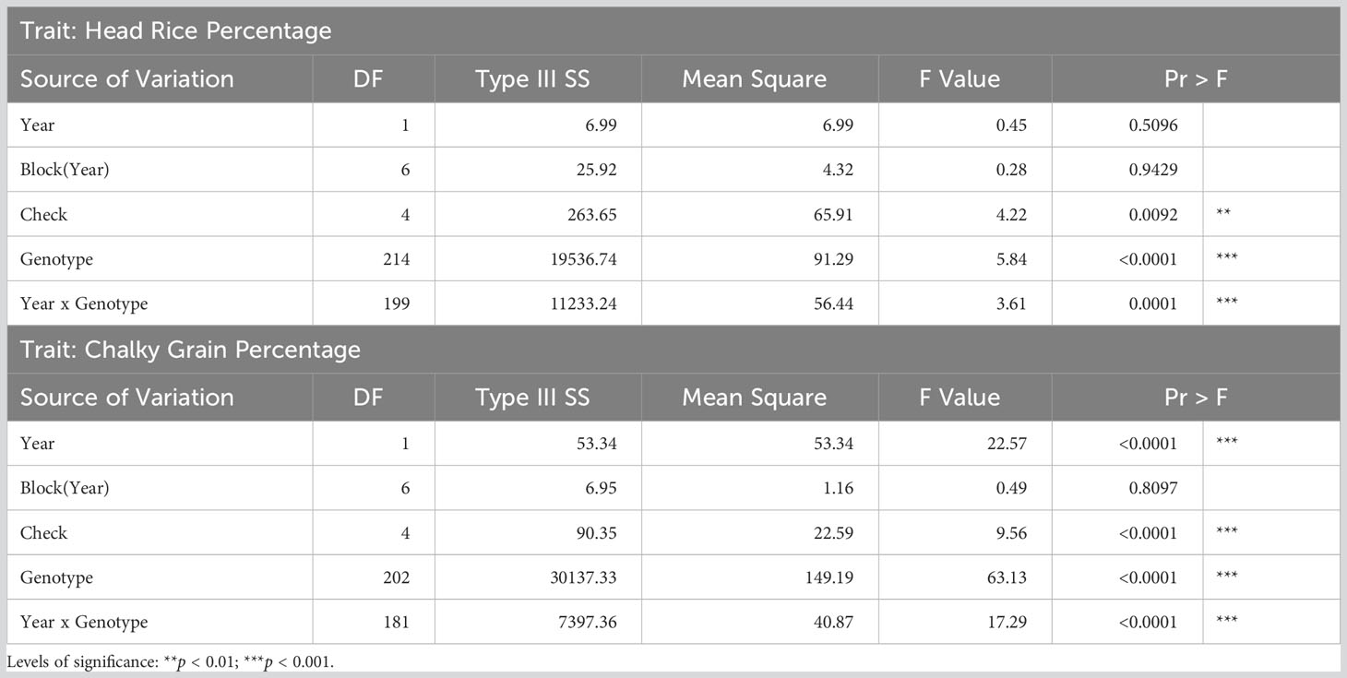Click the second Mean Square column header
The height and width of the screenshot is (678, 1347).
coord(754,398)
